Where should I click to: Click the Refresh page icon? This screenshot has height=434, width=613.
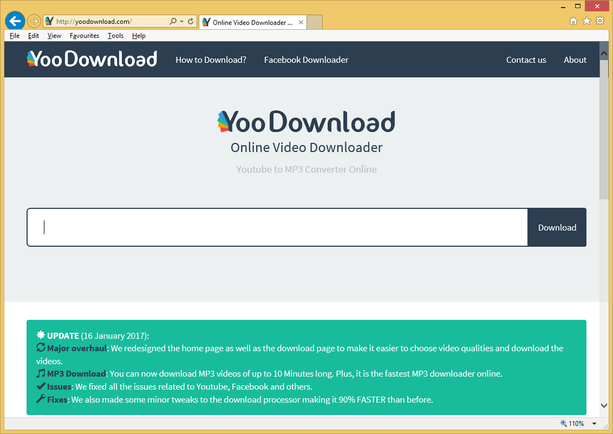(191, 22)
